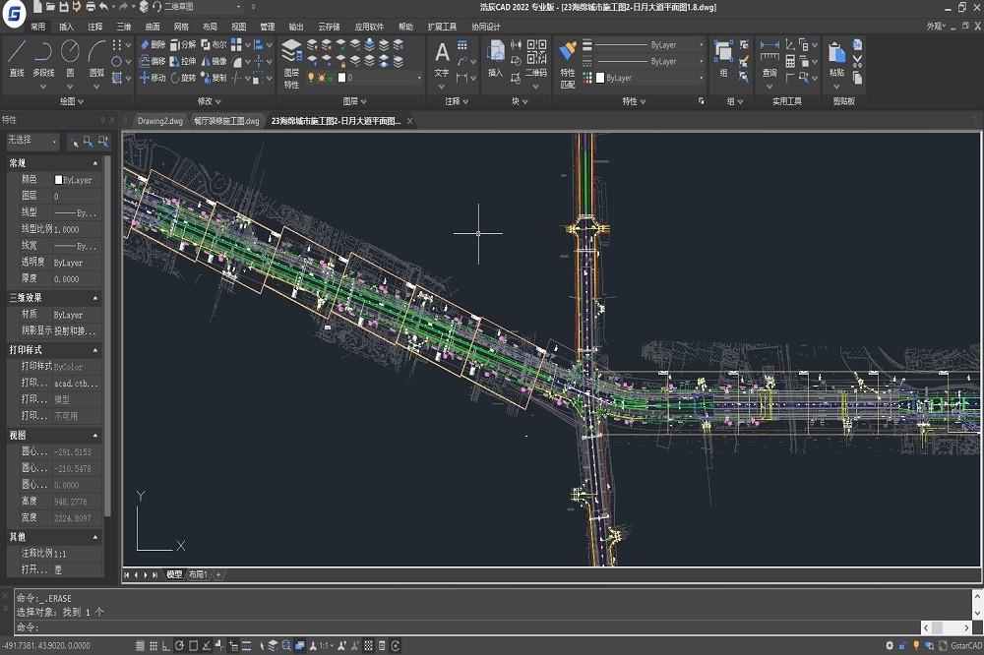Toggle ortho mode in status bar
Screen dimensions: 984x655
(165, 645)
